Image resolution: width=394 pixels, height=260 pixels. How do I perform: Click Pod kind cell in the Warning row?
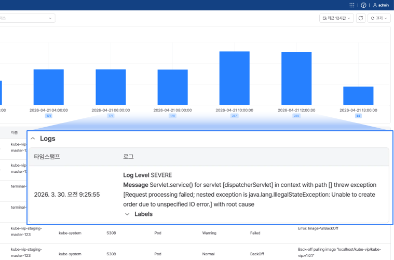coord(158,233)
